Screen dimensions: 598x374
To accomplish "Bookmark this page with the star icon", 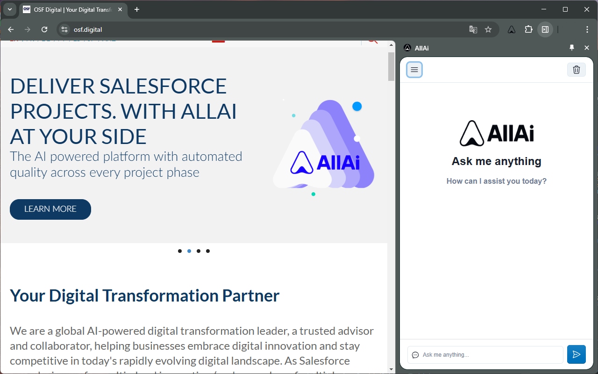I will [488, 29].
